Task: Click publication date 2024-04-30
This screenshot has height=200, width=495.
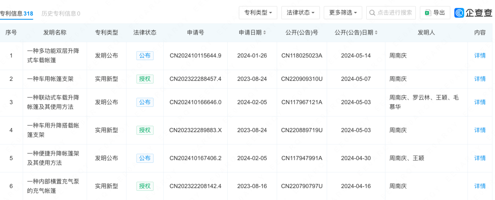Action: (x=356, y=158)
